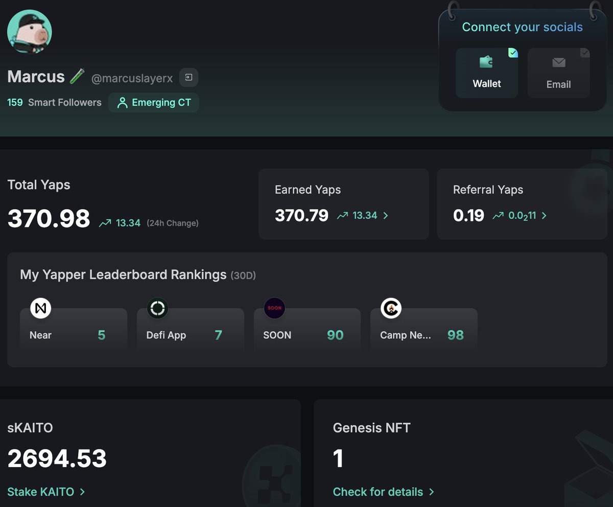613x507 pixels.
Task: Click the Emerging CT badge
Action: 154,102
